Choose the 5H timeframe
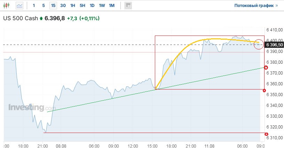Image resolution: width=284 pixels, height=149 pixels. click(x=82, y=6)
